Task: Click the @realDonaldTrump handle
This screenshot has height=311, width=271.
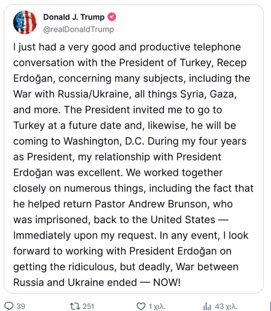Action: pyautogui.click(x=78, y=30)
